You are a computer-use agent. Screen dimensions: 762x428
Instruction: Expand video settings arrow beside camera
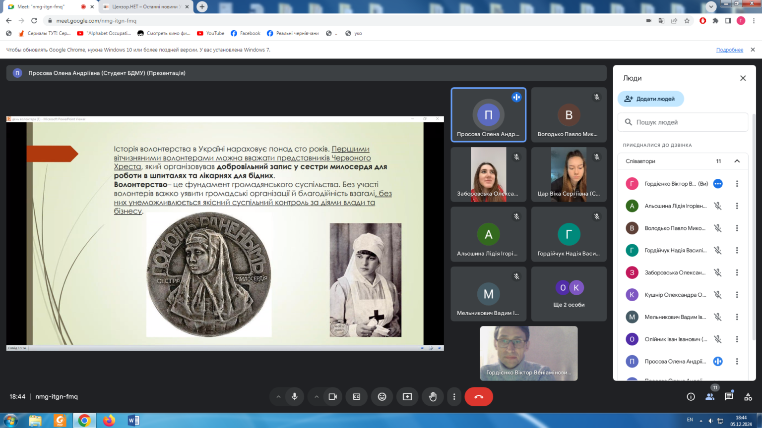tap(316, 397)
